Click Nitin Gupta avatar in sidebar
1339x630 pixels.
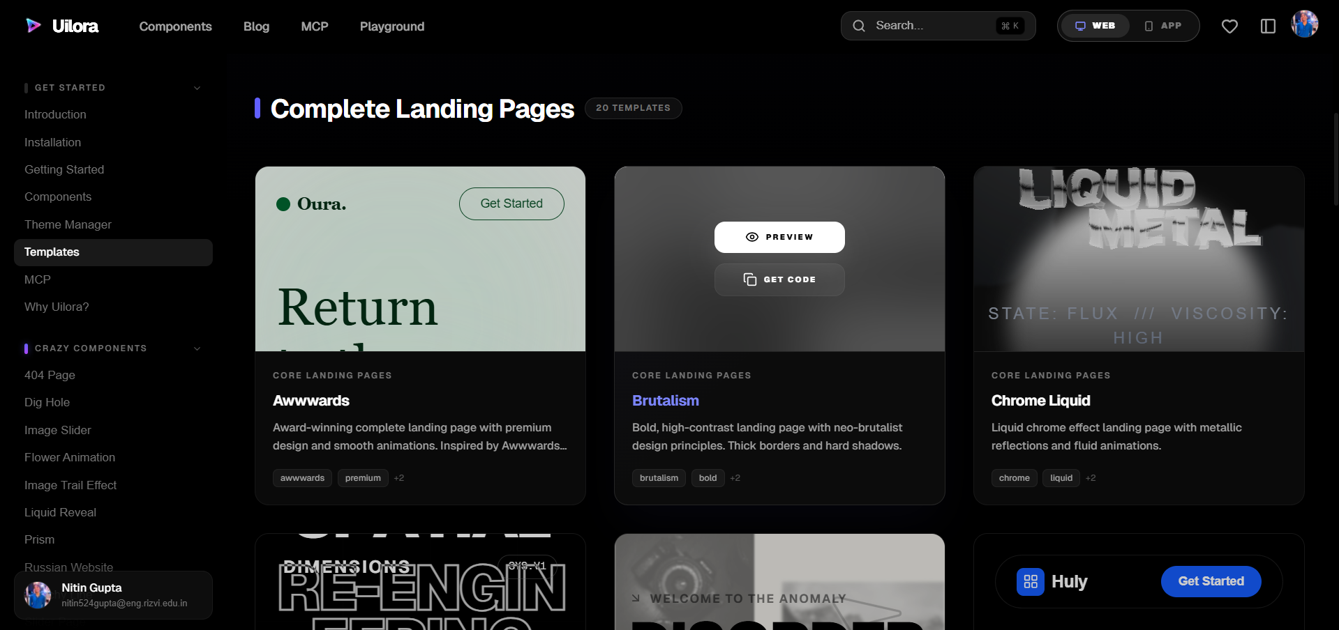point(38,595)
